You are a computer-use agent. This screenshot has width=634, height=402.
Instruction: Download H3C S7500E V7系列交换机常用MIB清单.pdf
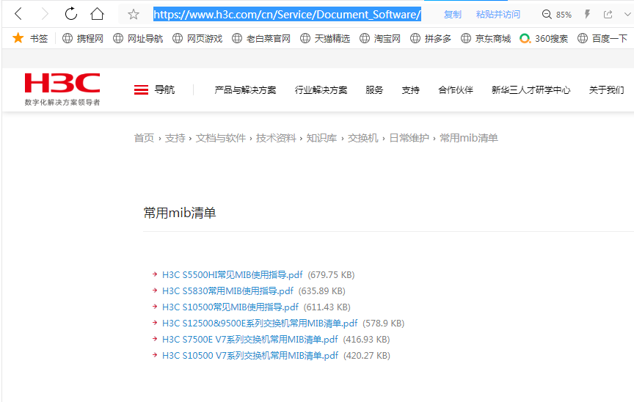[250, 340]
